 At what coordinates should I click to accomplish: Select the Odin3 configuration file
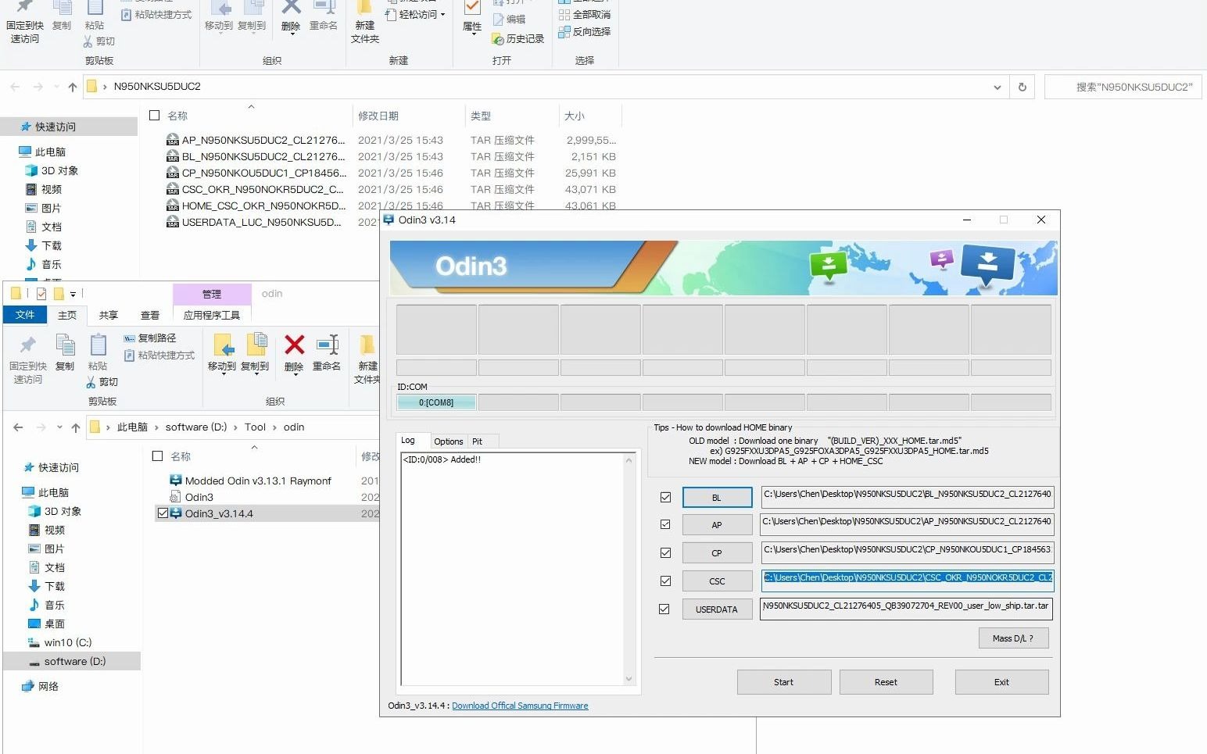pyautogui.click(x=199, y=497)
